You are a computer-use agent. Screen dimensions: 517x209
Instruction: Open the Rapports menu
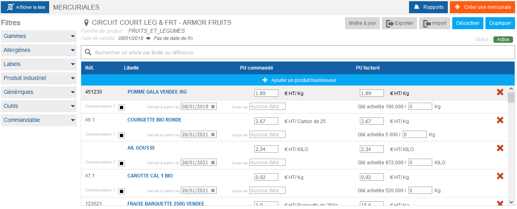coord(428,7)
